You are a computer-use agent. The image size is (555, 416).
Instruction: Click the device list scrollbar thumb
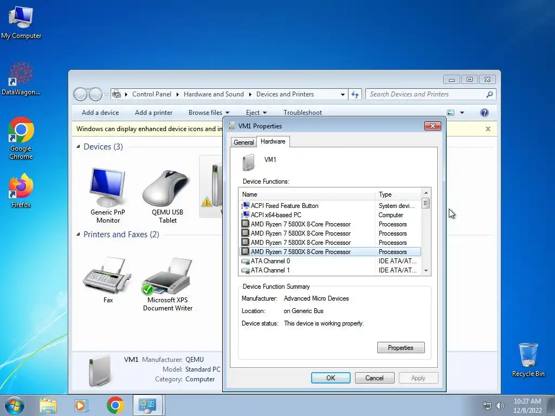point(426,204)
